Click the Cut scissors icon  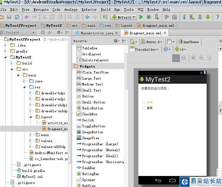pos(44,17)
